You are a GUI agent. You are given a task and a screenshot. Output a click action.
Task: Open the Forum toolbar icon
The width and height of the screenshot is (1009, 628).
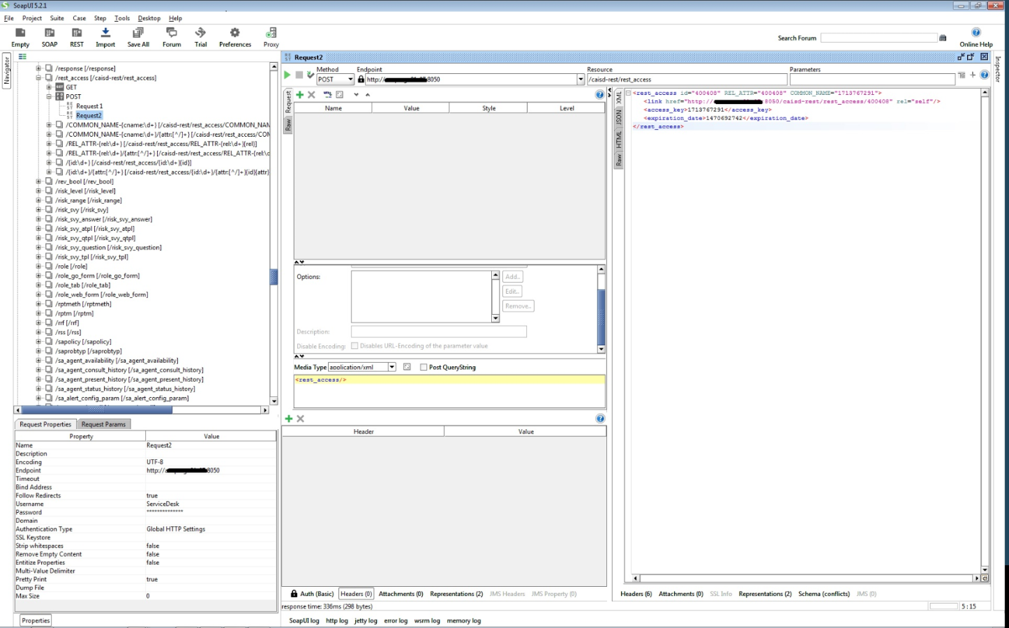pyautogui.click(x=172, y=33)
